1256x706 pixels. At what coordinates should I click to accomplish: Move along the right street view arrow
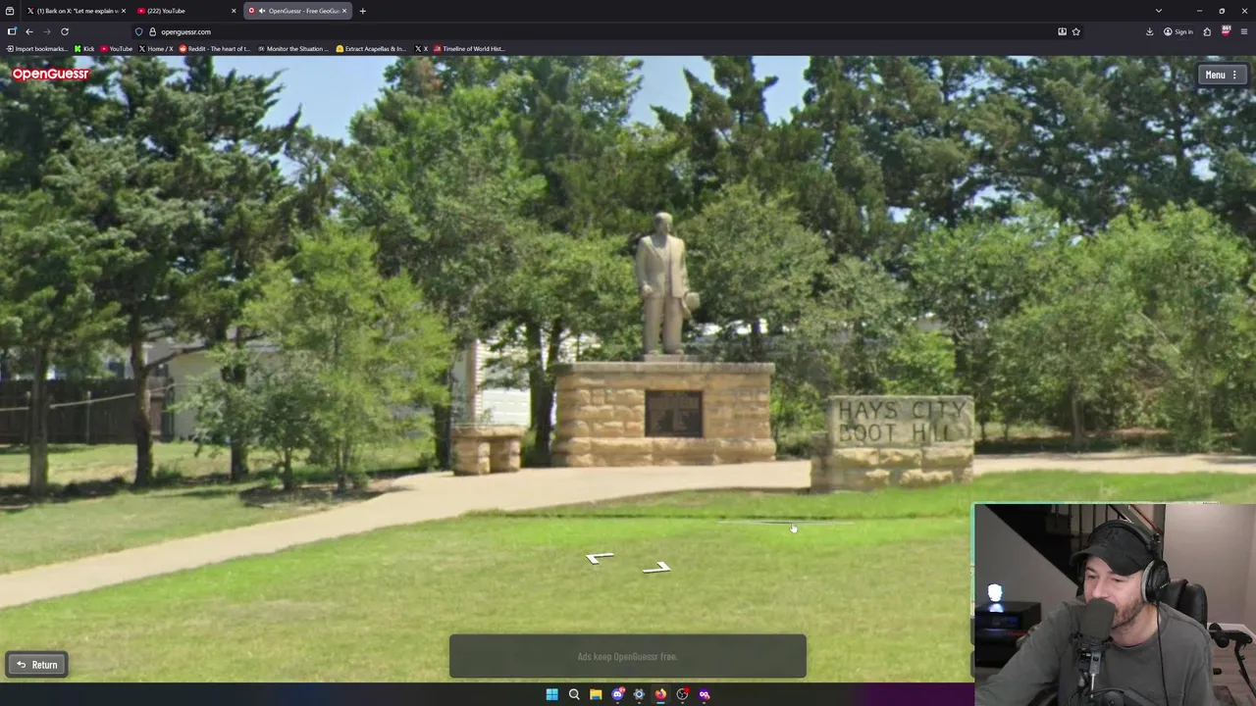click(x=656, y=568)
